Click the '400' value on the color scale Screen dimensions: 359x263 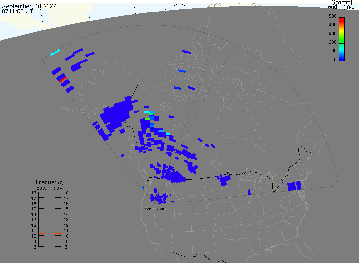333,25
